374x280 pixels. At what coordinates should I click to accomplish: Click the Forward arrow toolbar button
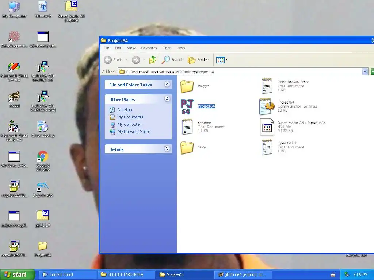pyautogui.click(x=136, y=60)
